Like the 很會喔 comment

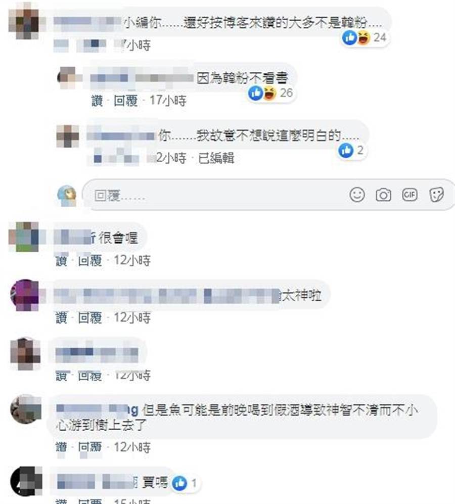[61, 260]
